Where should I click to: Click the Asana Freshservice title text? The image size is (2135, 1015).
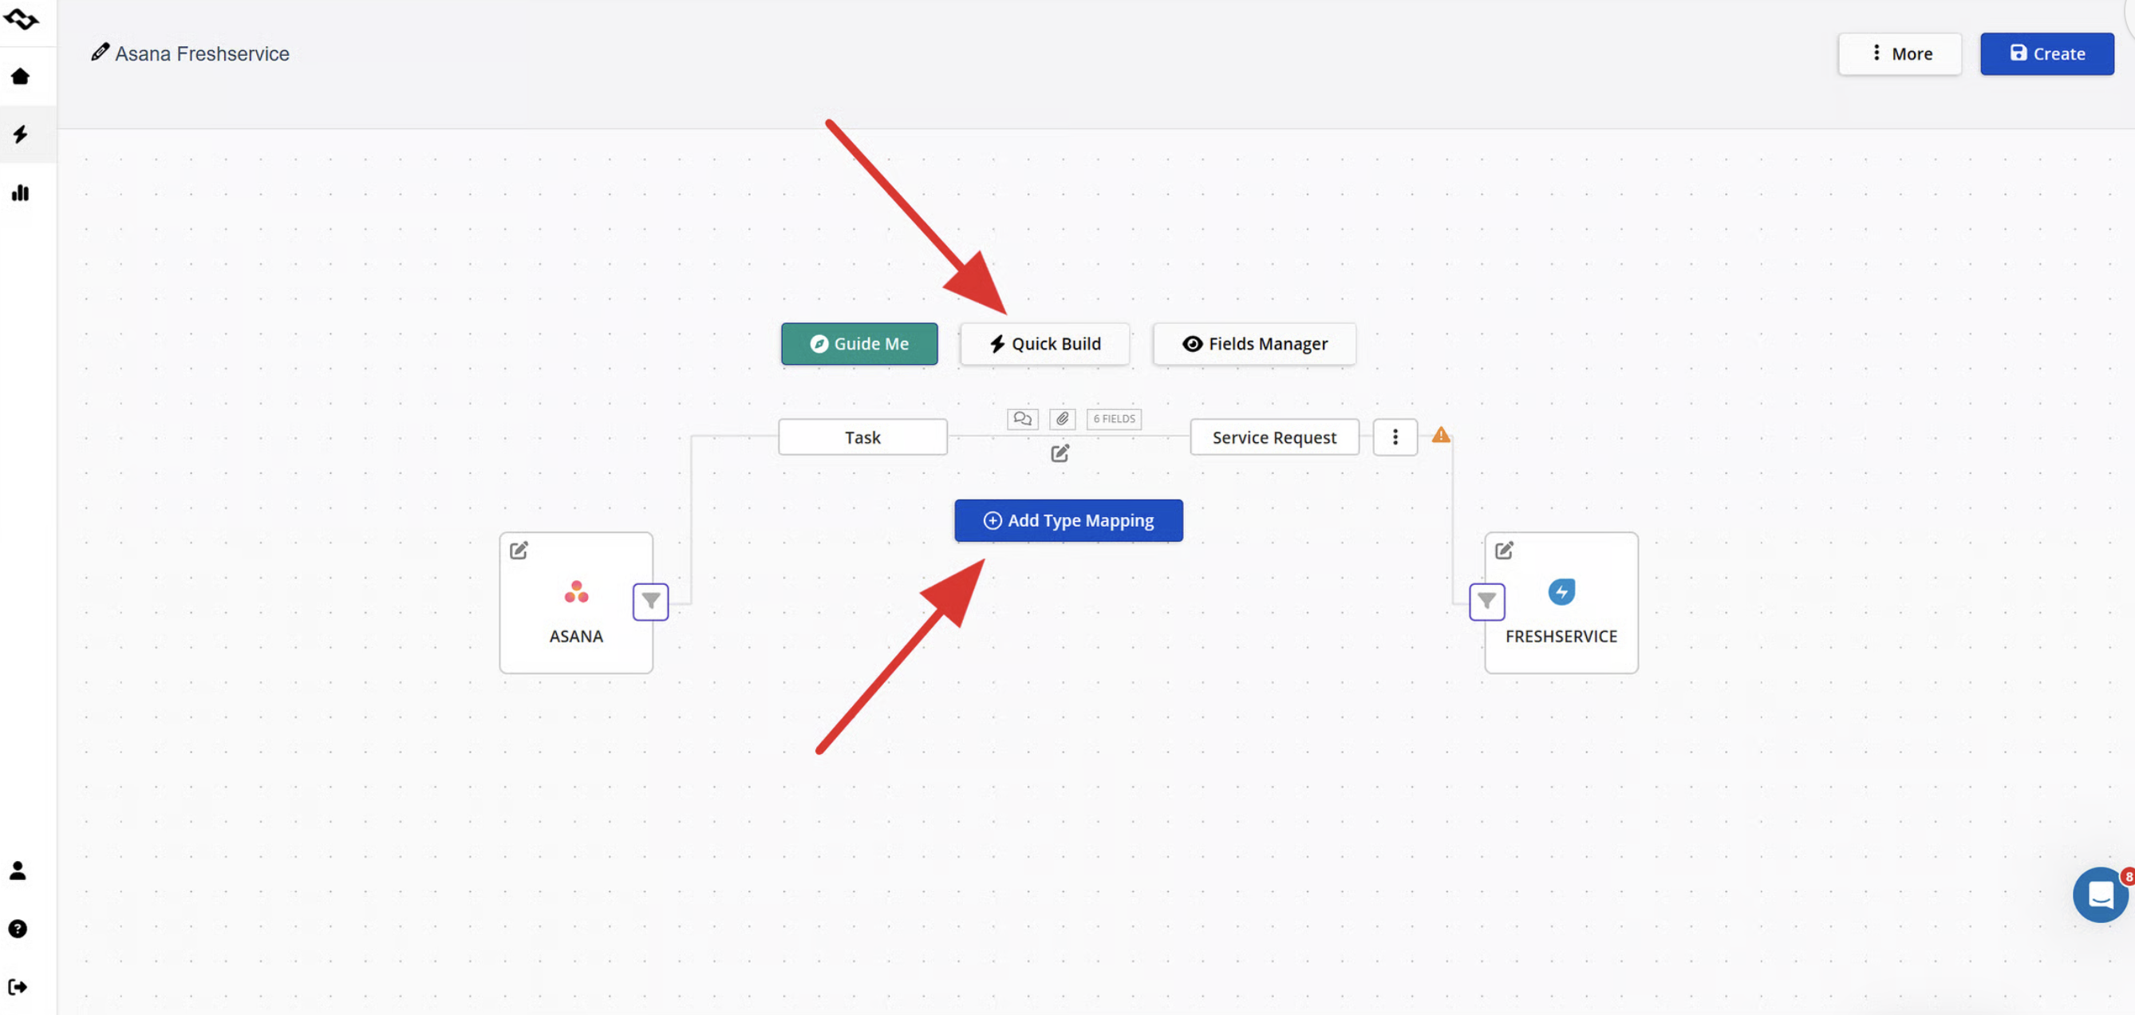202,54
